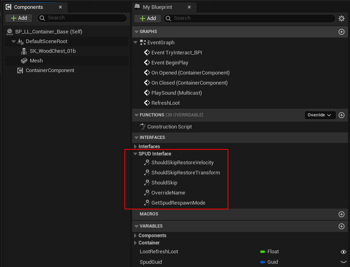Toggle LootRefreshLoot variable visibility eye
This screenshot has width=350, height=267.
[344, 252]
